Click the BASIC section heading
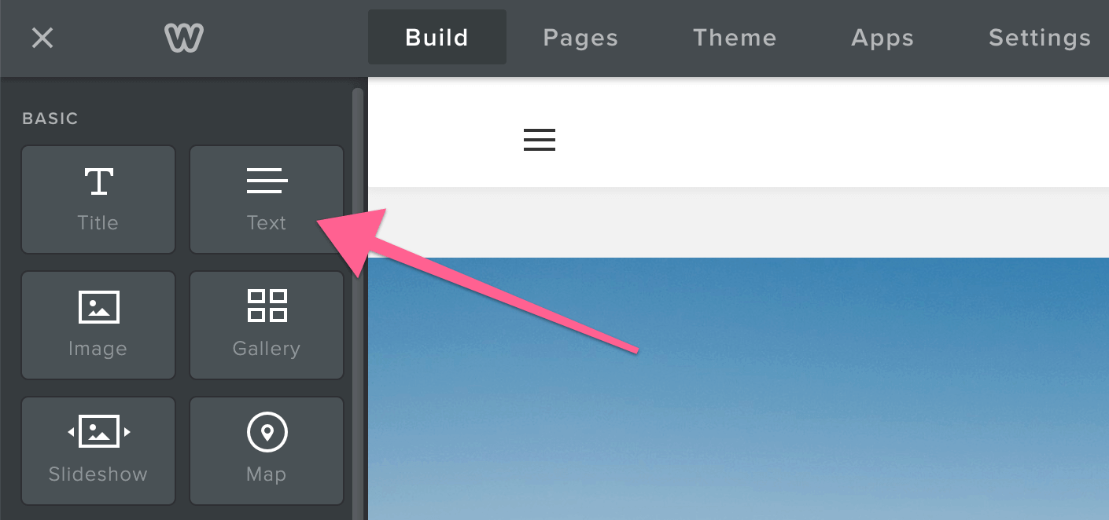Screen dimensions: 1109x520 [x=50, y=119]
